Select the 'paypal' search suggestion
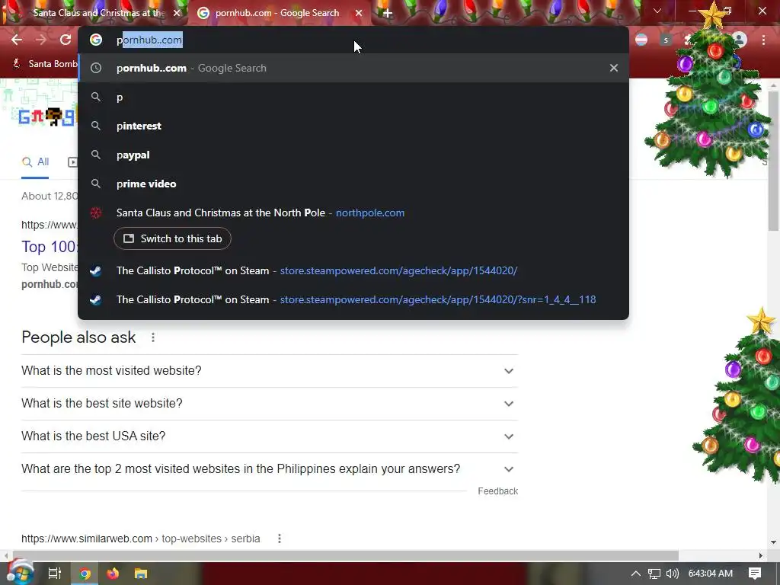The height and width of the screenshot is (585, 780). tap(353, 155)
